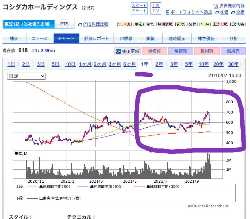Set chart period to 1日

click(11, 64)
